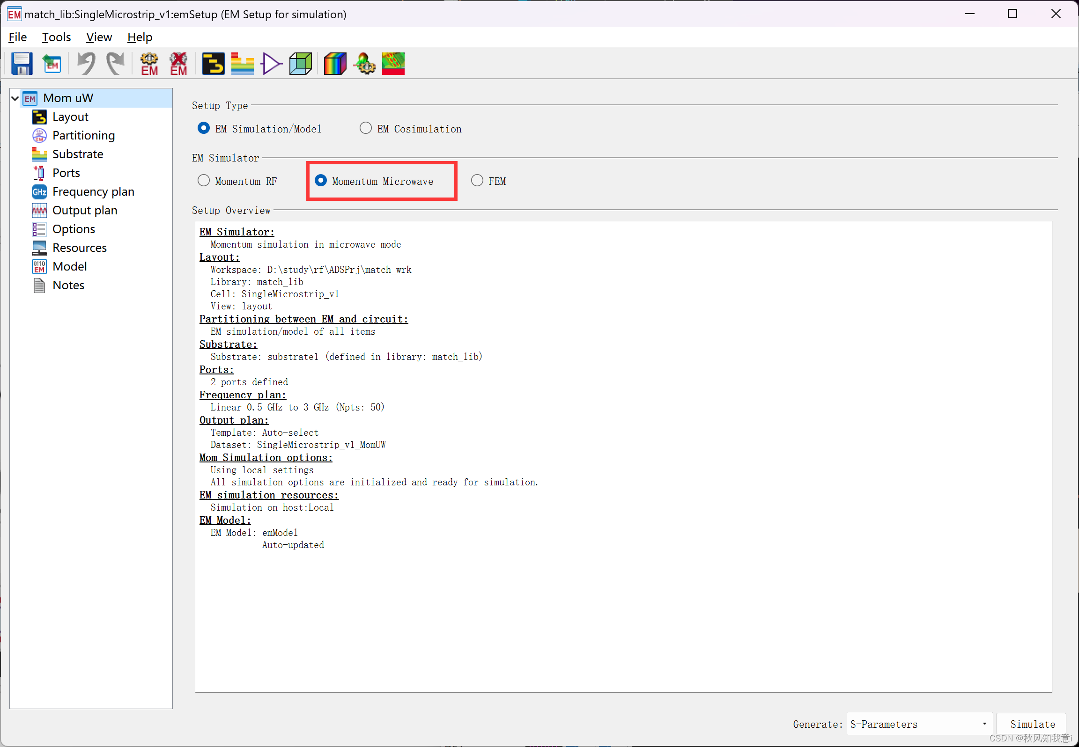1079x747 pixels.
Task: Open the Generate S-Parameters dropdown
Action: 919,724
